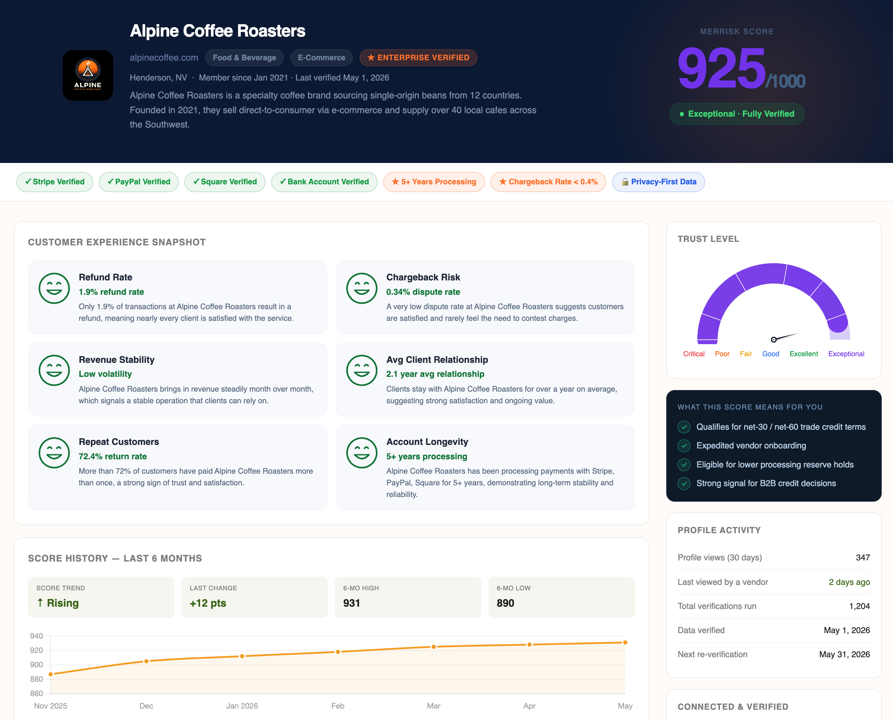Click the Excellent label under the gauge
Screen dimensions: 893x721
[x=804, y=354]
